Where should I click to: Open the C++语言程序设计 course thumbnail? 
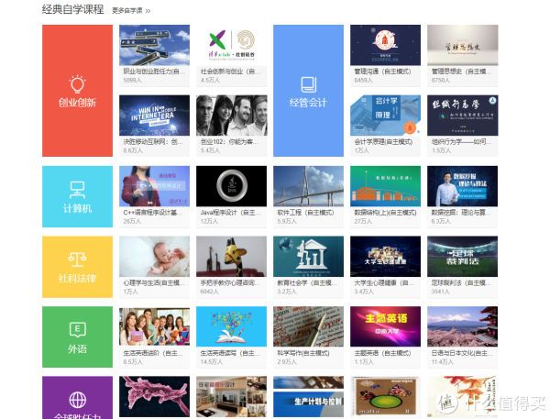tap(154, 186)
